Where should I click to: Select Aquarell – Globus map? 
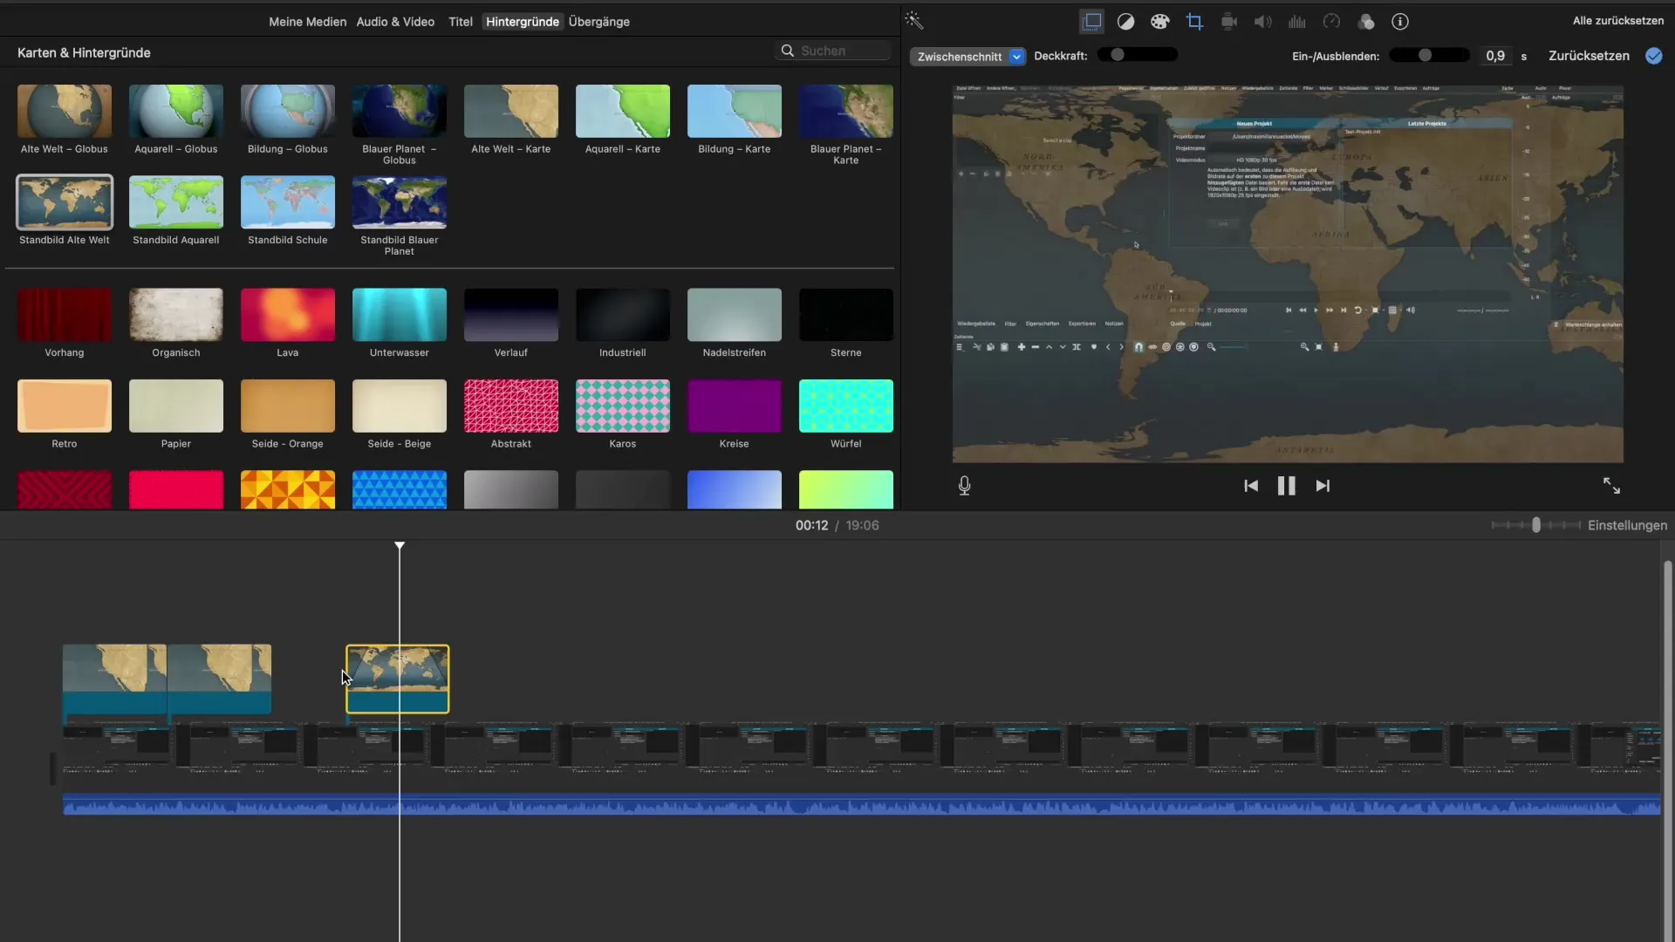point(176,111)
